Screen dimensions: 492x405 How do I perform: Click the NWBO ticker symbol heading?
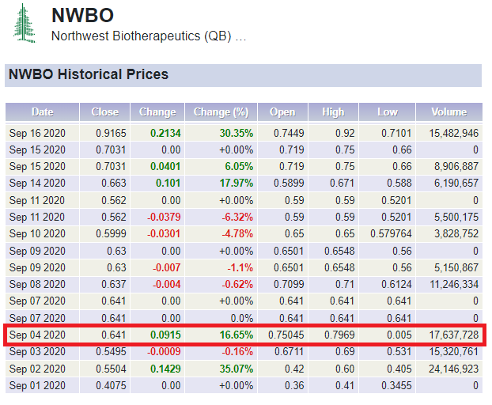coord(82,15)
